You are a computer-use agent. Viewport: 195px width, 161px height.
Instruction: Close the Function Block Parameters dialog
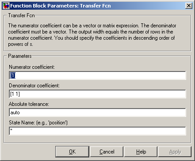point(189,6)
